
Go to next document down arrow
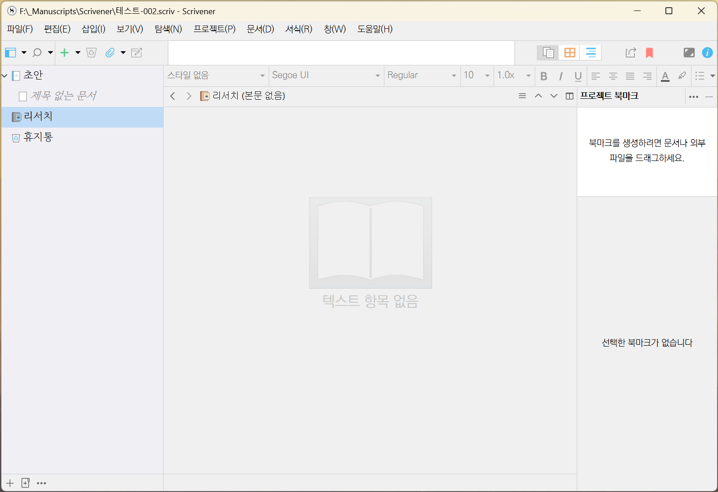pyautogui.click(x=554, y=96)
